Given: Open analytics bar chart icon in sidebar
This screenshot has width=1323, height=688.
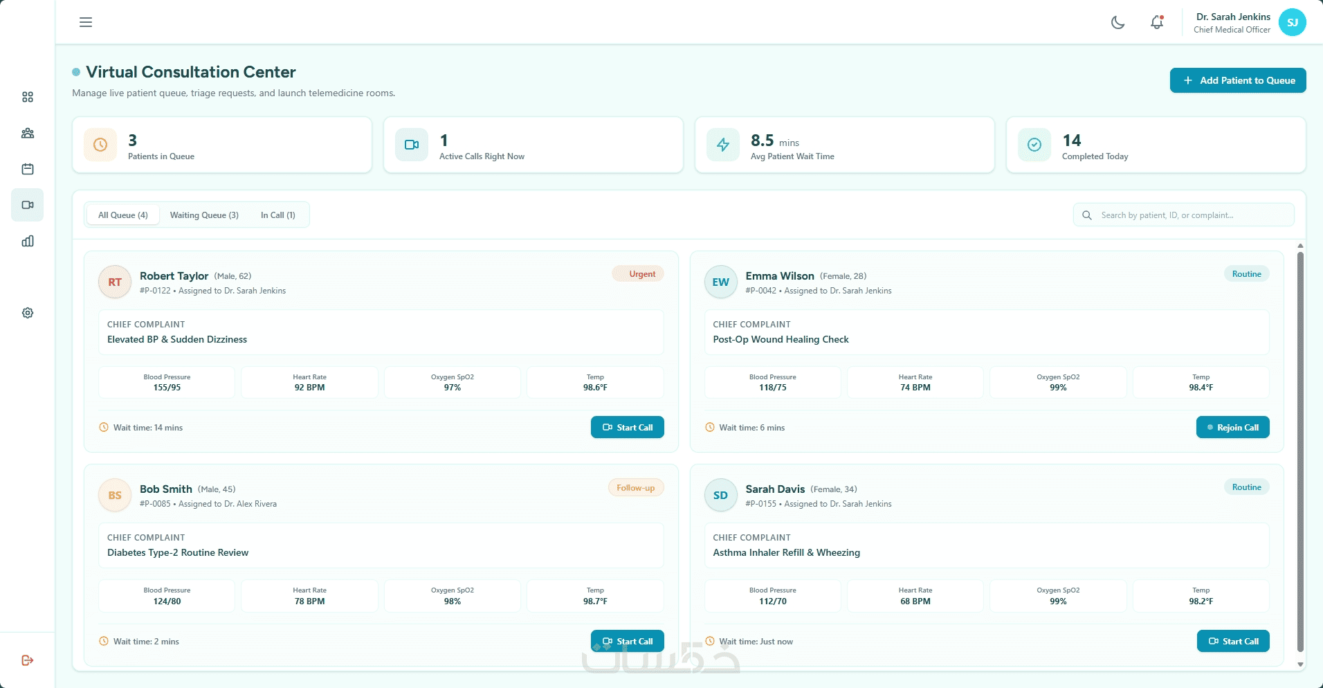Looking at the screenshot, I should (x=28, y=241).
